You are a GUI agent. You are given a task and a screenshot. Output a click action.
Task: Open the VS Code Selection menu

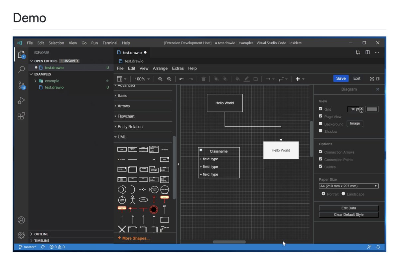[x=56, y=43]
